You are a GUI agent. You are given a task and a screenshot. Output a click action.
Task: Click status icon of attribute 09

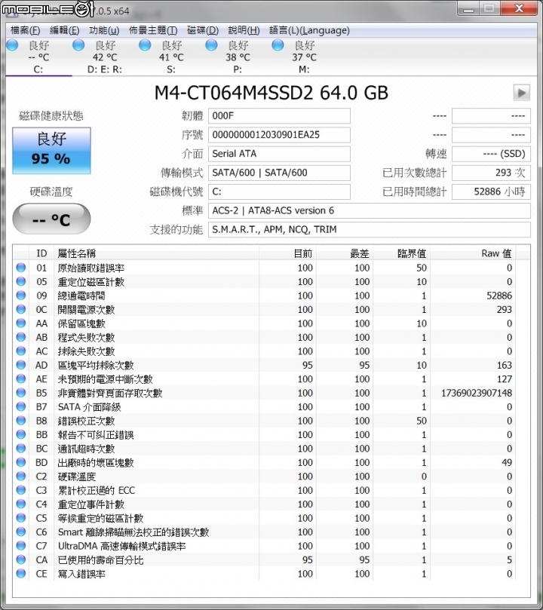tap(21, 296)
